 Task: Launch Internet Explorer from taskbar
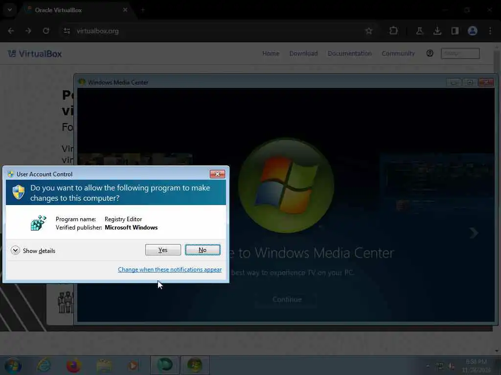tap(44, 365)
